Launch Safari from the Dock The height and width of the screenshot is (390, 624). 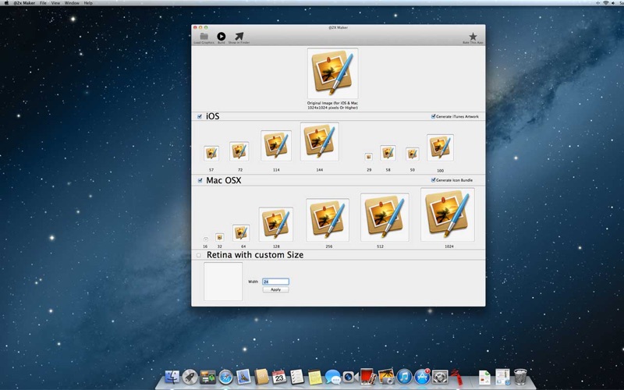pyautogui.click(x=225, y=377)
